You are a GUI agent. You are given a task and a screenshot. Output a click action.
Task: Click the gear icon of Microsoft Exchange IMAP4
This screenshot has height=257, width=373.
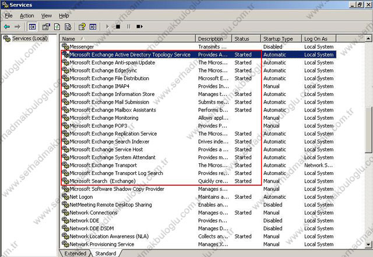(65, 86)
